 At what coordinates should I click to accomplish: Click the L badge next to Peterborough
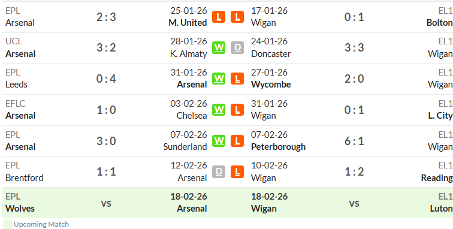click(237, 141)
